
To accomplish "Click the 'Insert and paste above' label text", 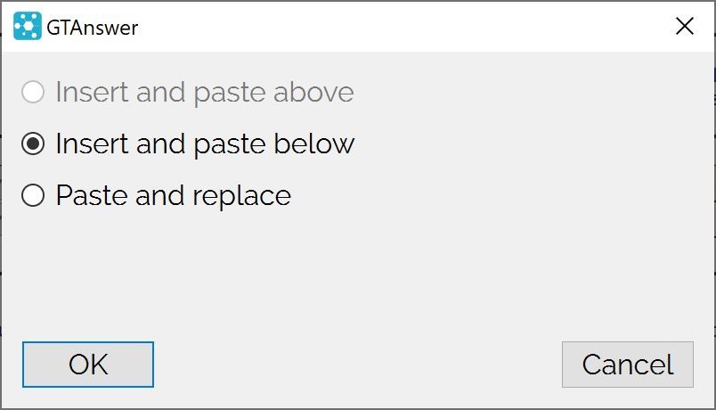I will pyautogui.click(x=205, y=93).
